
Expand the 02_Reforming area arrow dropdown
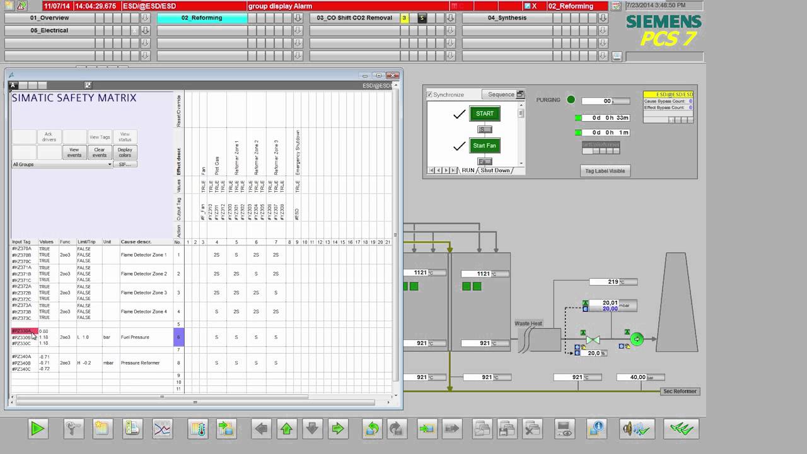click(x=298, y=18)
